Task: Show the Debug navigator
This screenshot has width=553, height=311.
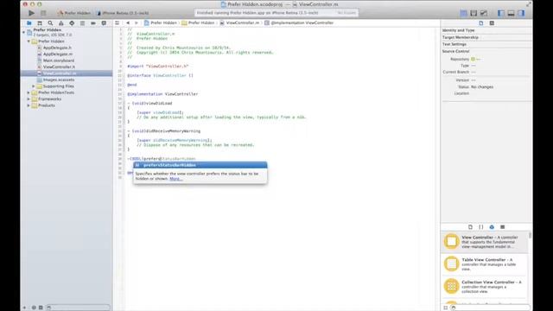Action: [82, 23]
